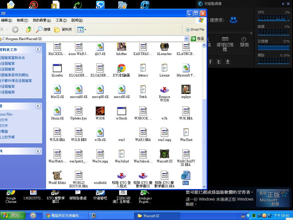293x220 pixels.
Task: Select the 移除 KYO 登入程式 uninstaller
Action: point(121,176)
